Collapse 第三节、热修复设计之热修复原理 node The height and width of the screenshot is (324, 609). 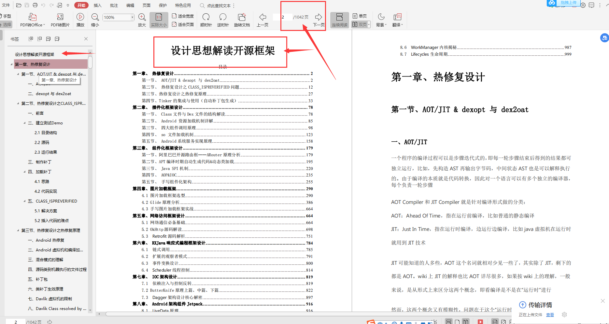pos(18,231)
